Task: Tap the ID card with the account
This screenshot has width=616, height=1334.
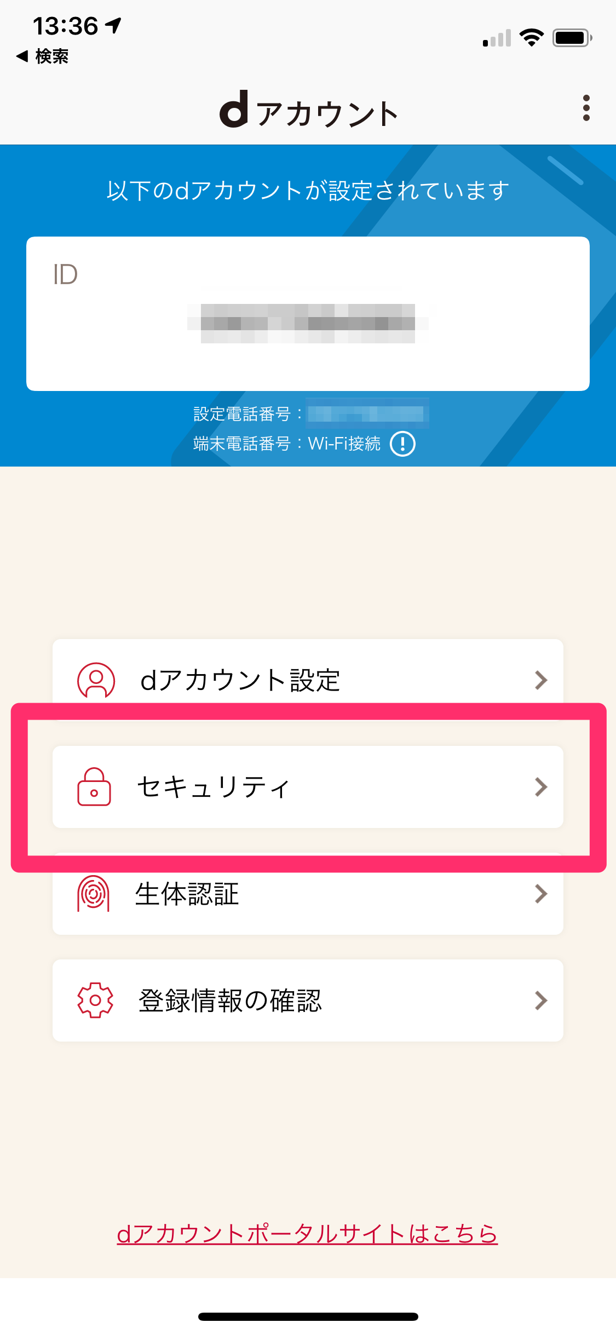Action: pos(308,314)
